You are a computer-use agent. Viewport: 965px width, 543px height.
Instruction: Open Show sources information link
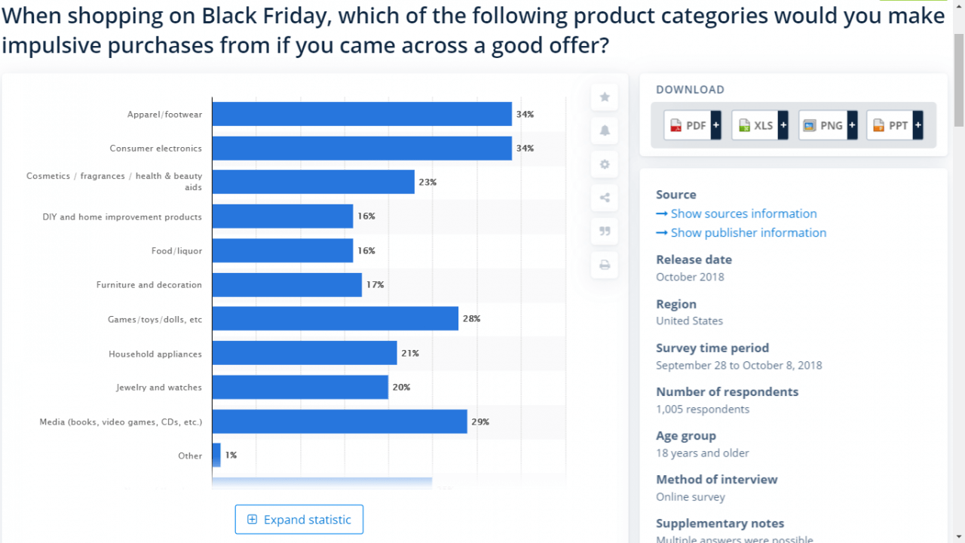[x=743, y=213]
